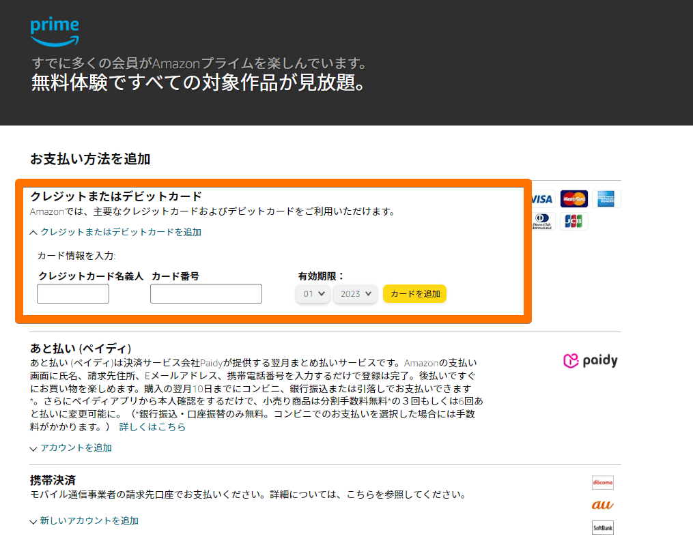Click the docomo carrier icon
The width and height of the screenshot is (693, 543).
pos(603,482)
